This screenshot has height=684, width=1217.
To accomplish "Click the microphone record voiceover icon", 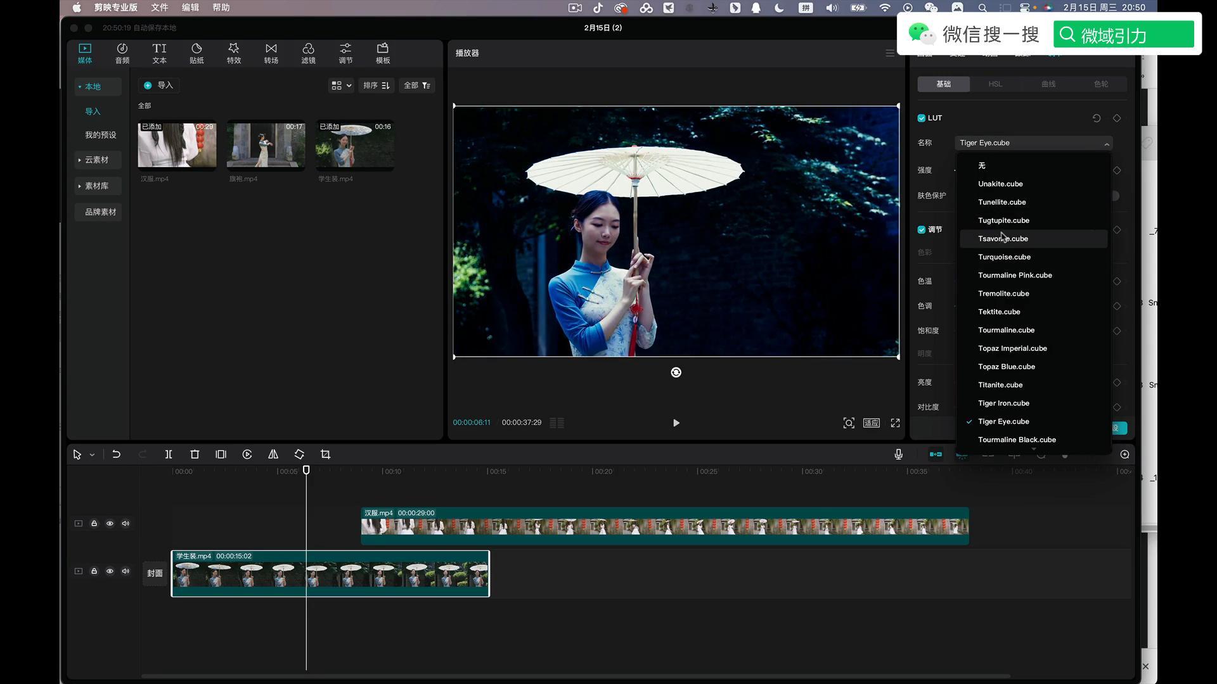I will pos(898,454).
